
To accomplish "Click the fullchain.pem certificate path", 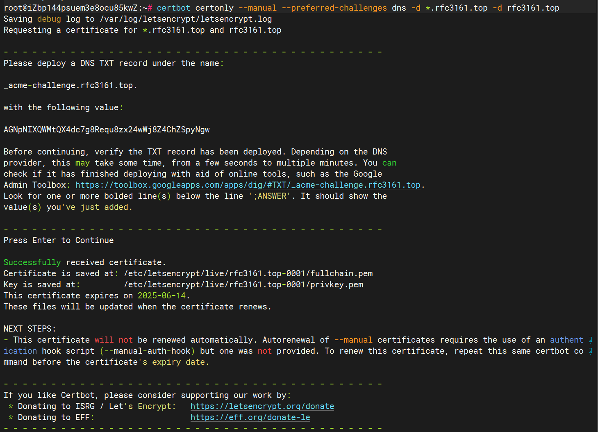I will [248, 273].
